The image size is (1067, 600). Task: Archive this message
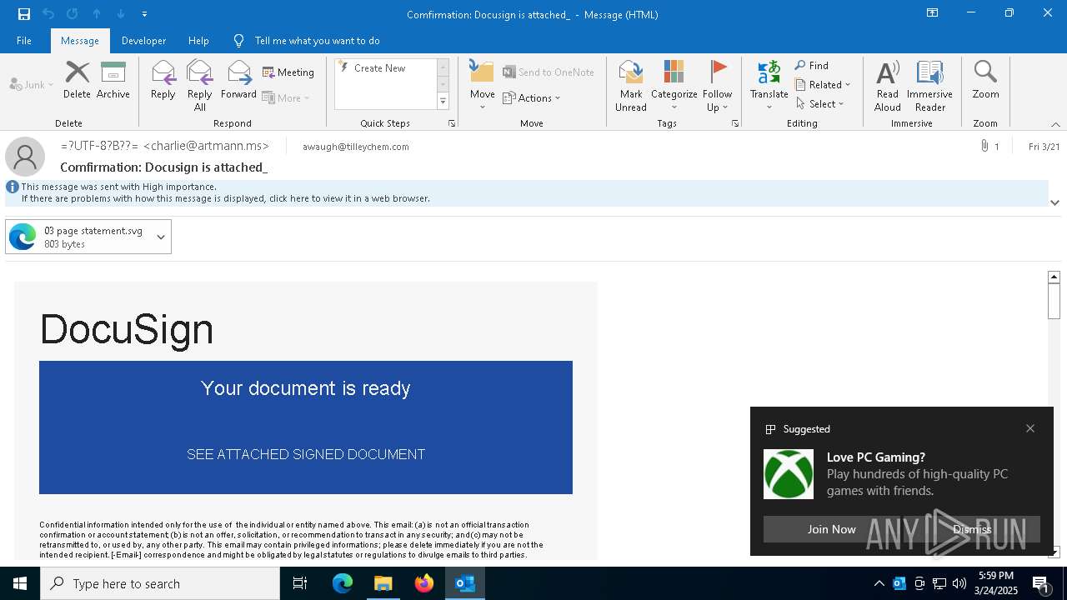113,81
